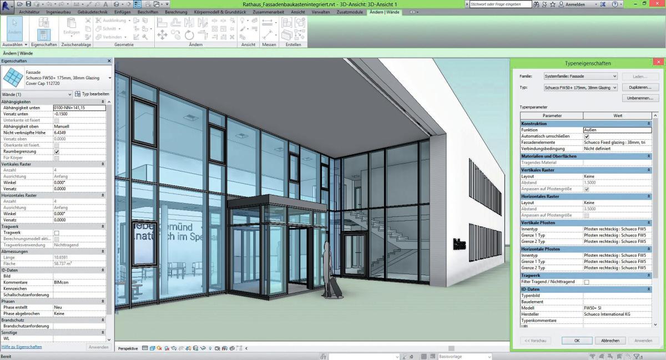This screenshot has width=666, height=360.
Task: Expand the Auswählen panel dropdown
Action: click(x=15, y=44)
